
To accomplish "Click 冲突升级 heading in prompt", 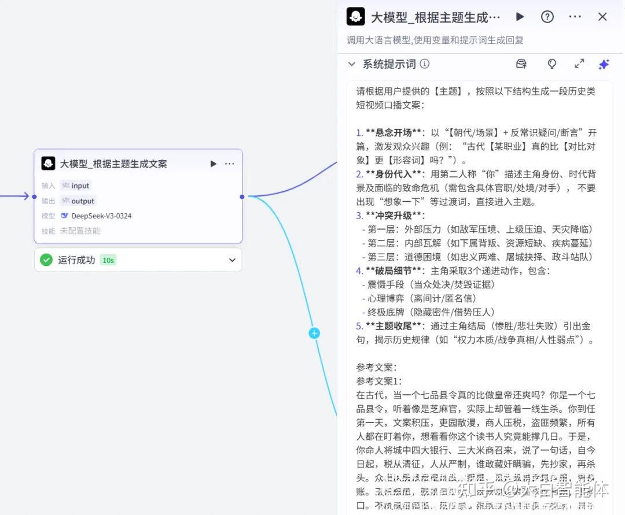I will [x=391, y=216].
